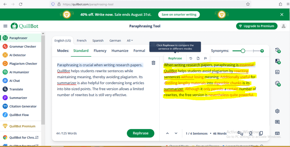Click the '44 /125 Words' counter
Viewport: 290px width, 147px height.
[66, 133]
